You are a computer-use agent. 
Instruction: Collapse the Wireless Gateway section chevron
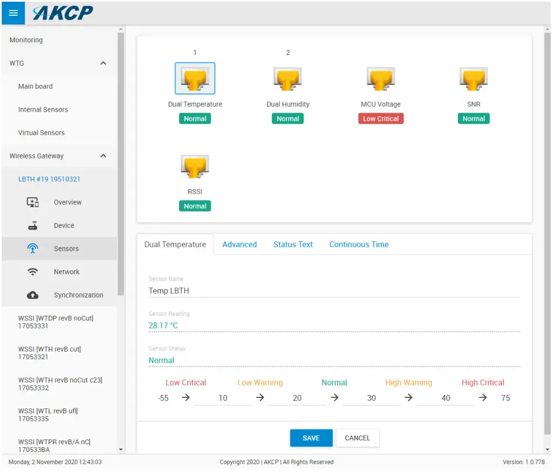pyautogui.click(x=103, y=156)
